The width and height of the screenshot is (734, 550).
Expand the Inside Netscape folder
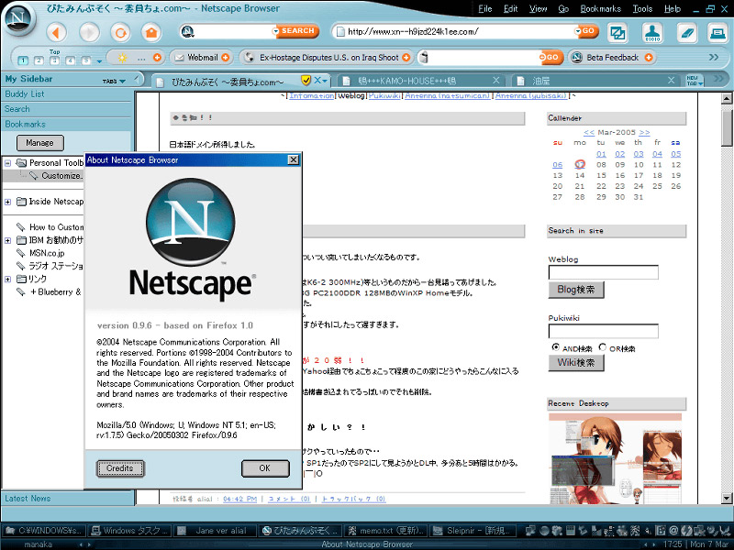click(7, 202)
